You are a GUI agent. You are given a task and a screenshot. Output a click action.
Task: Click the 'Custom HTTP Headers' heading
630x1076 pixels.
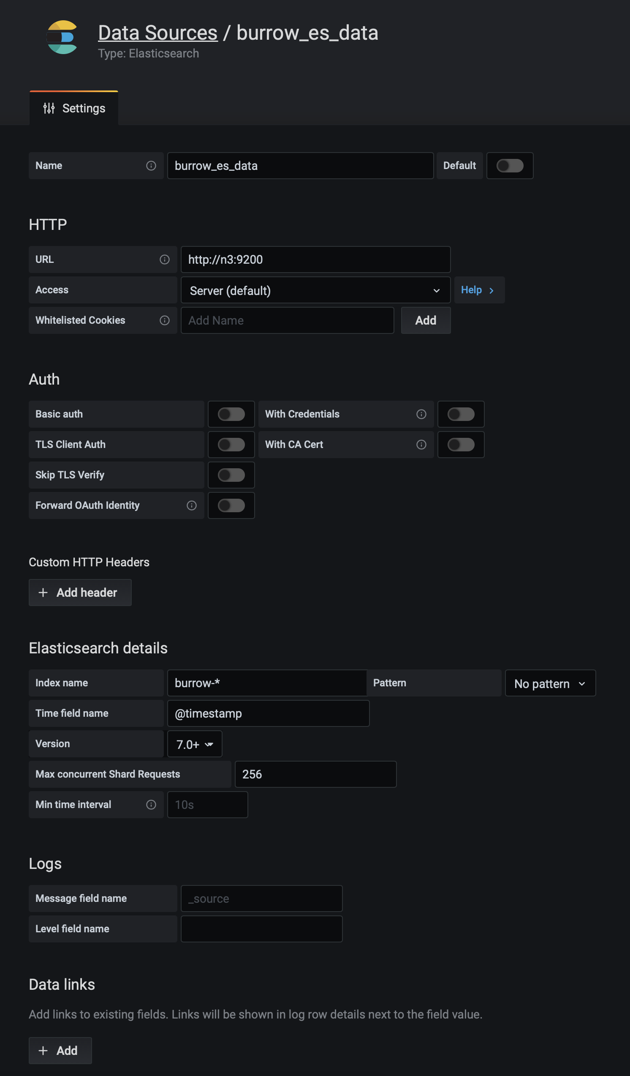[89, 563]
